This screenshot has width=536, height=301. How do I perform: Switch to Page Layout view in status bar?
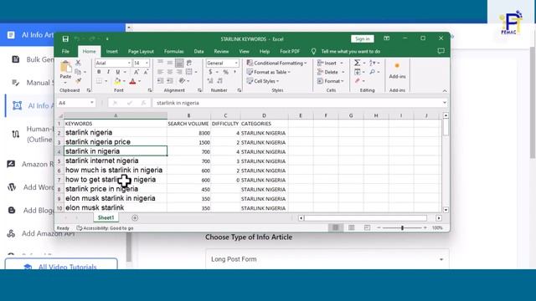[352, 227]
